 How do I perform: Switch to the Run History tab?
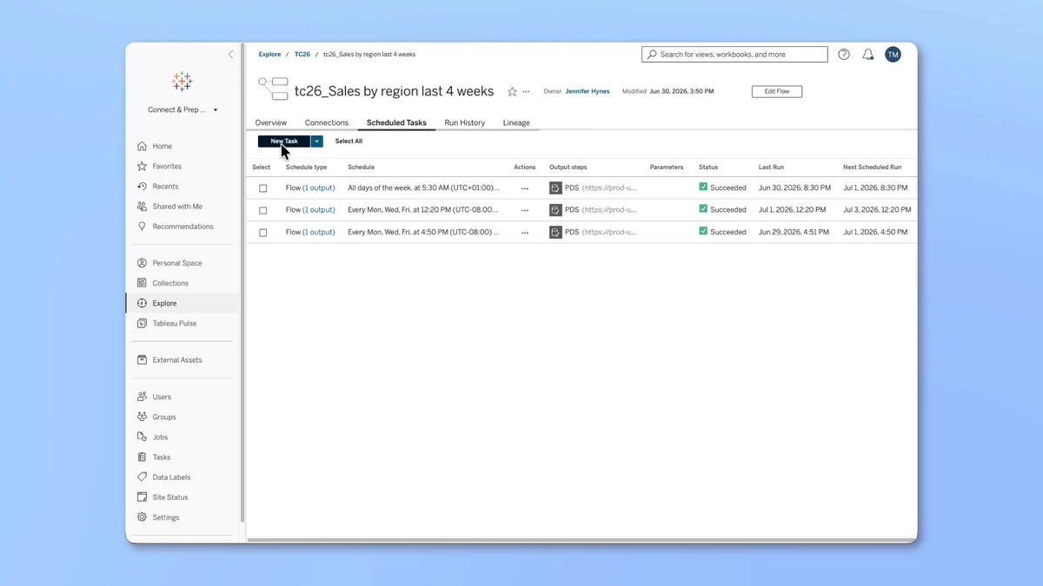465,122
